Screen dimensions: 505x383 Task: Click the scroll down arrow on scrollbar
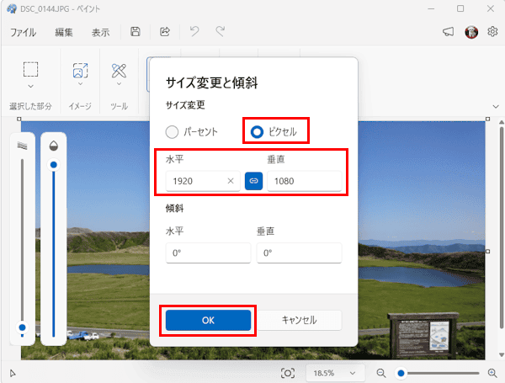pyautogui.click(x=501, y=354)
